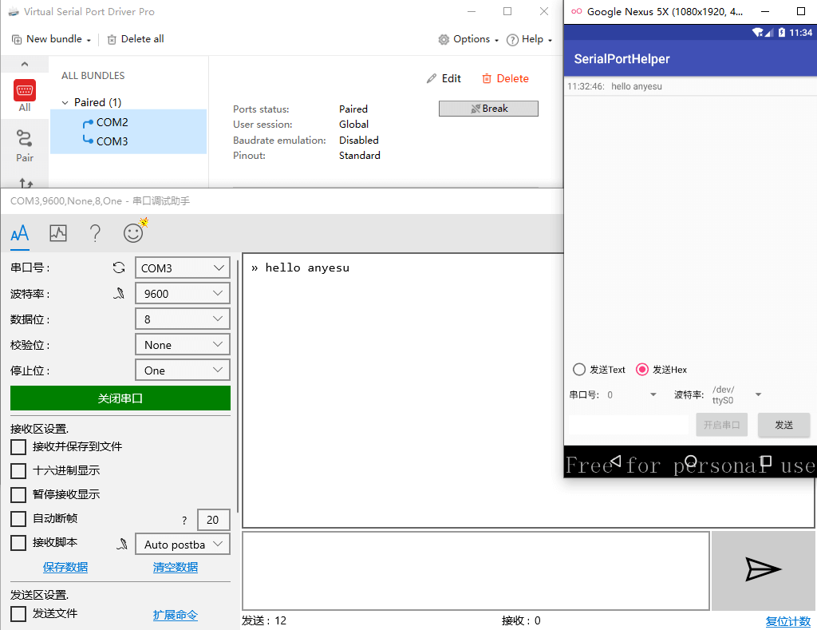Click the 发送 button in SerialPortHelper
Screen dimensions: 817x630
tap(783, 425)
